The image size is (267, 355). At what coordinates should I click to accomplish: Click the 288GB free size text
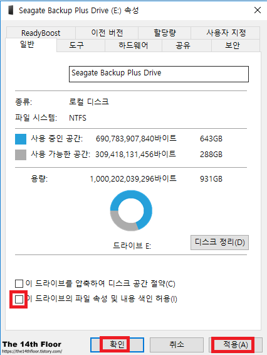pyautogui.click(x=211, y=155)
